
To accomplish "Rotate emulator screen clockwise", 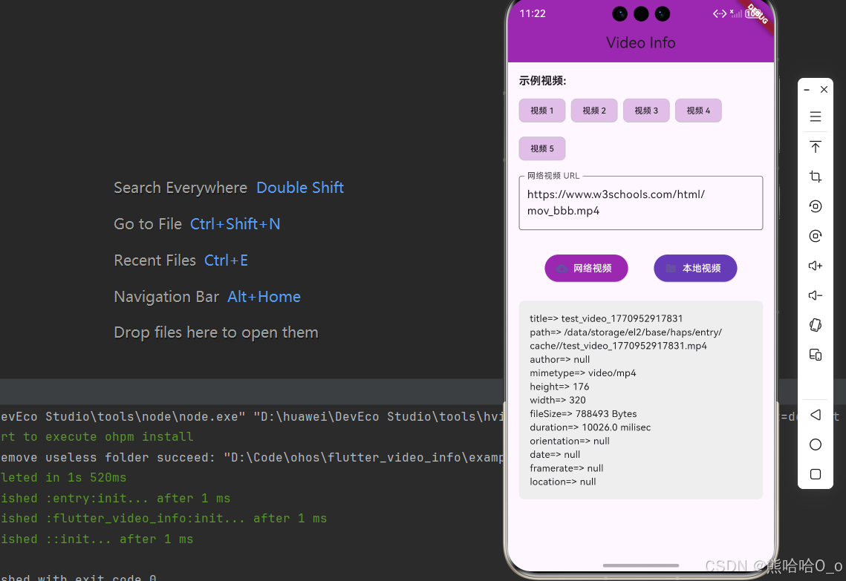I will (816, 235).
